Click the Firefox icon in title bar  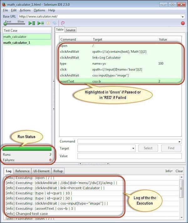[x=4, y=4]
